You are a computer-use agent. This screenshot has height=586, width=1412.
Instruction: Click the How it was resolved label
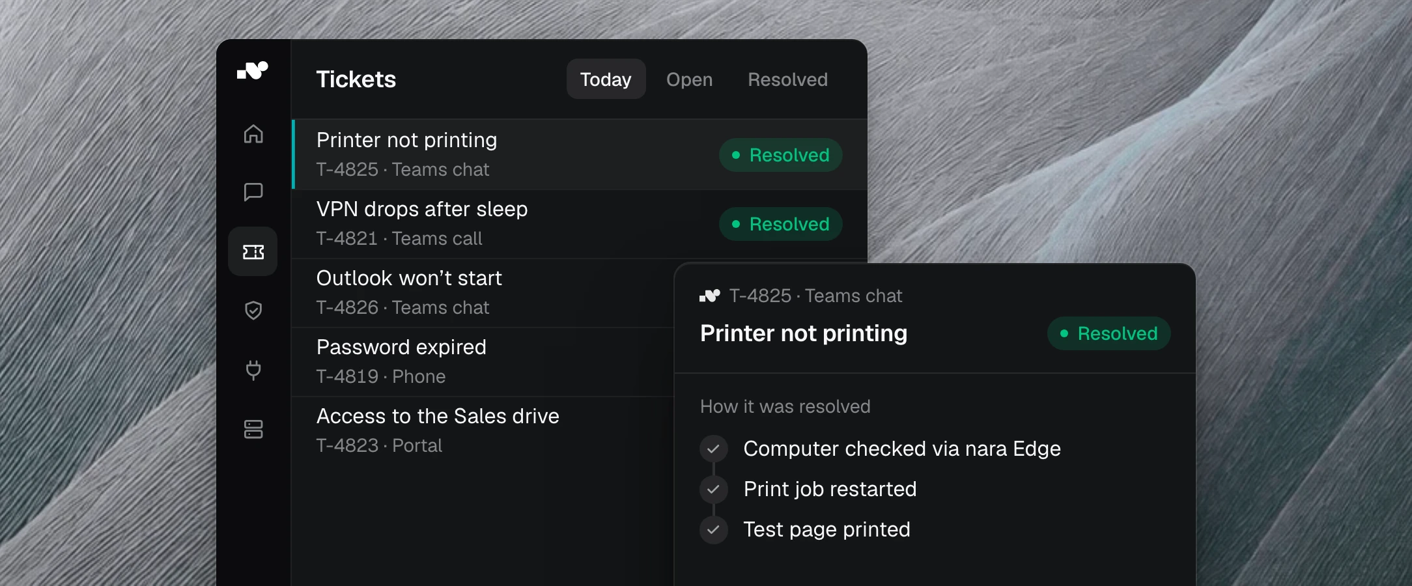[785, 406]
